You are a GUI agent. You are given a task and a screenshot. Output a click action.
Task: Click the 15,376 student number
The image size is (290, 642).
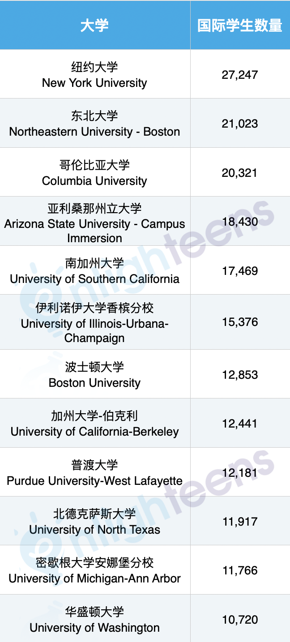point(240,322)
